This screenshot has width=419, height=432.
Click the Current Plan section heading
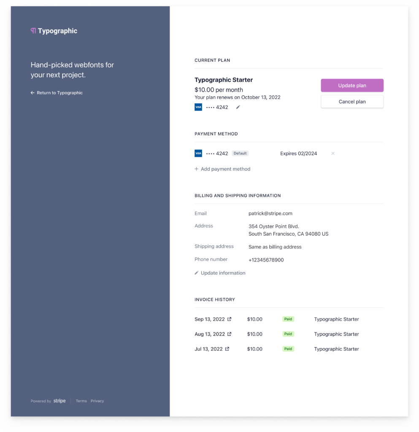(212, 60)
